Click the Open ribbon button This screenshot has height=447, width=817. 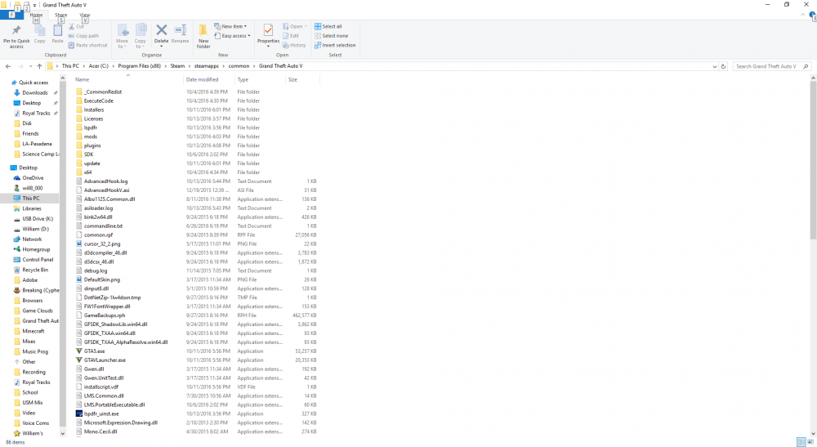click(x=294, y=26)
